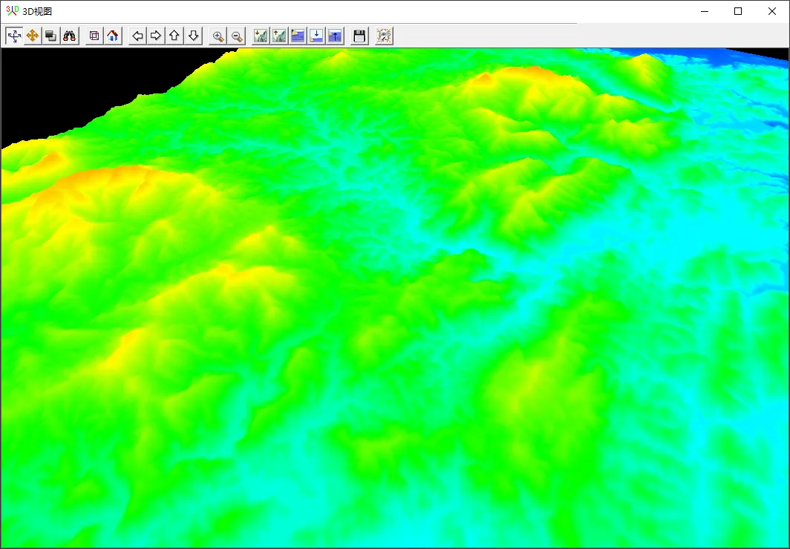The width and height of the screenshot is (790, 549).
Task: Reset view with the home icon
Action: point(113,36)
